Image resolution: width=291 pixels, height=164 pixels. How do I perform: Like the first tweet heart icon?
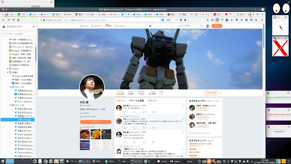[x=144, y=112]
